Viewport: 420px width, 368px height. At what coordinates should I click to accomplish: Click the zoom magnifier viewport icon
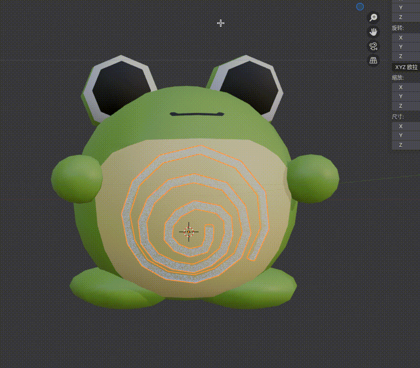coord(373,18)
